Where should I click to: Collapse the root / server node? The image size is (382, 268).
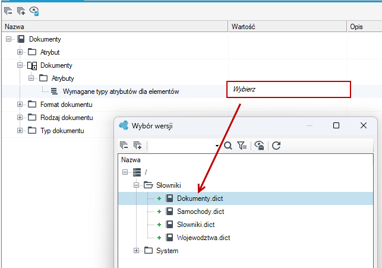125,172
